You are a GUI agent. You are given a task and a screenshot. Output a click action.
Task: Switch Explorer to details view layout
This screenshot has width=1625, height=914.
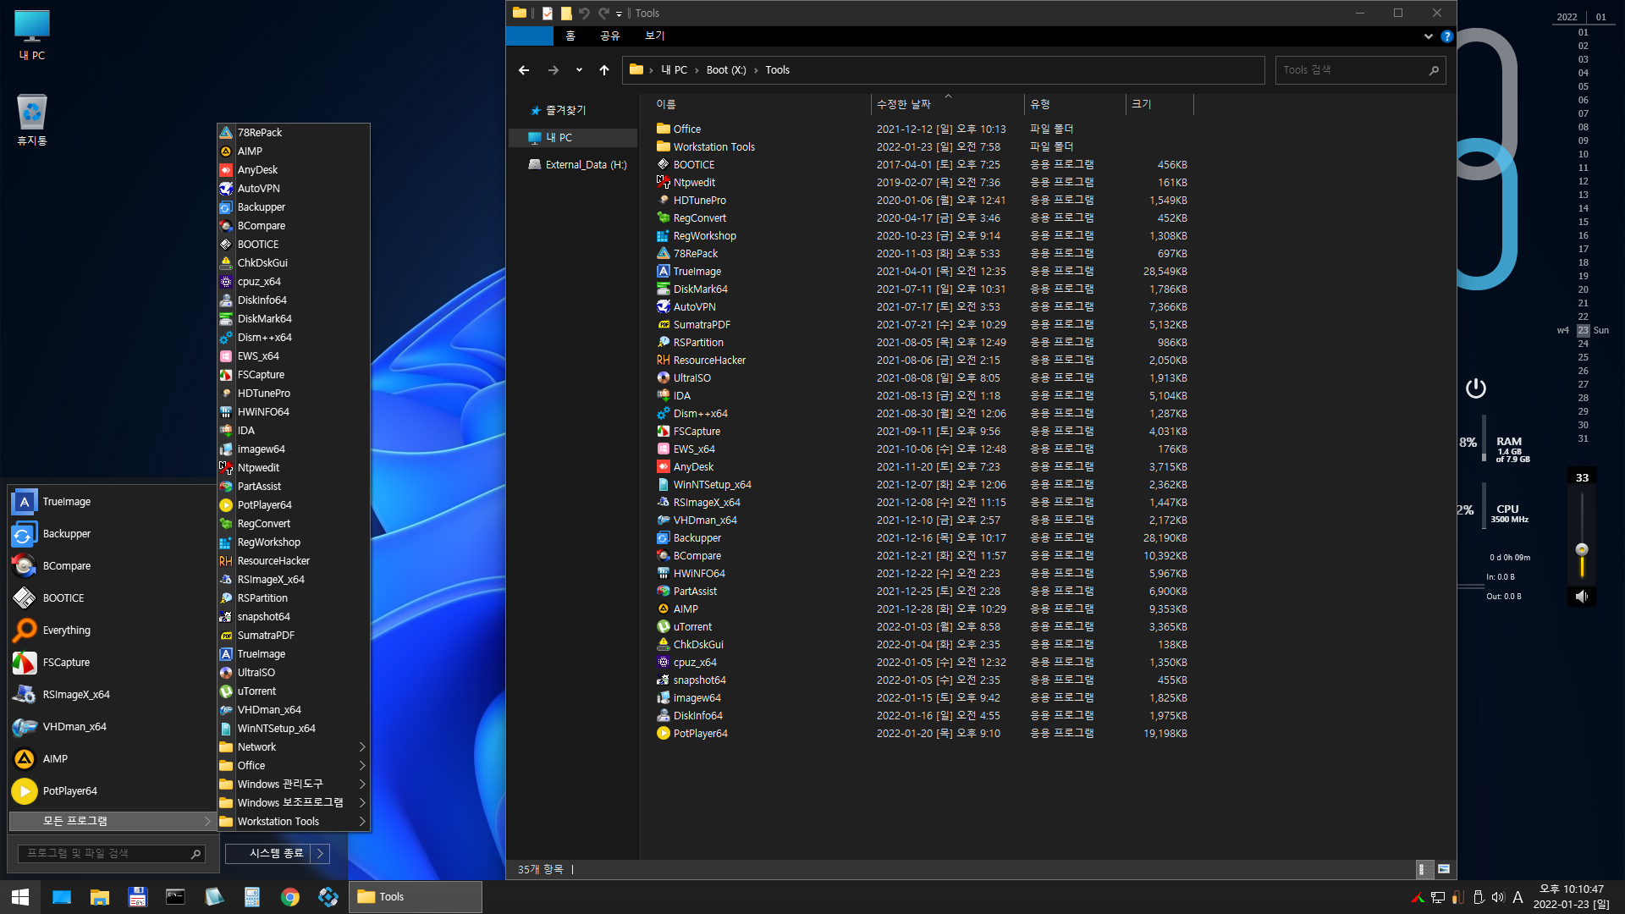click(x=1425, y=869)
